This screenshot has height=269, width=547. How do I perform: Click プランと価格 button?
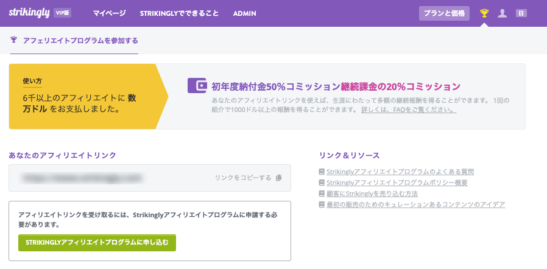pos(444,13)
